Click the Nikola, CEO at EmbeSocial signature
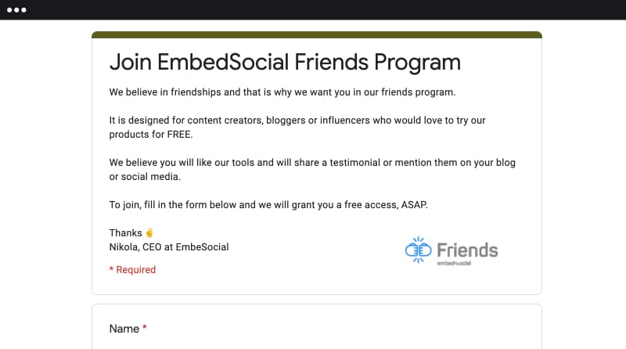The height and width of the screenshot is (349, 626). coord(169,247)
